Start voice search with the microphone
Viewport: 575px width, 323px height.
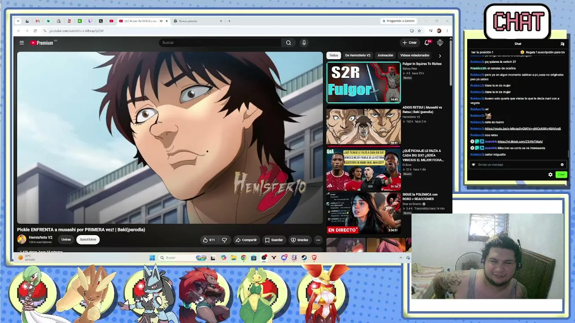pos(304,43)
